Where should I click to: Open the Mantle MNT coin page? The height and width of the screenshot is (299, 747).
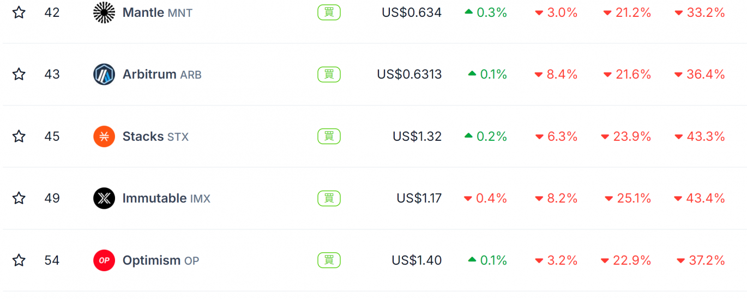158,13
